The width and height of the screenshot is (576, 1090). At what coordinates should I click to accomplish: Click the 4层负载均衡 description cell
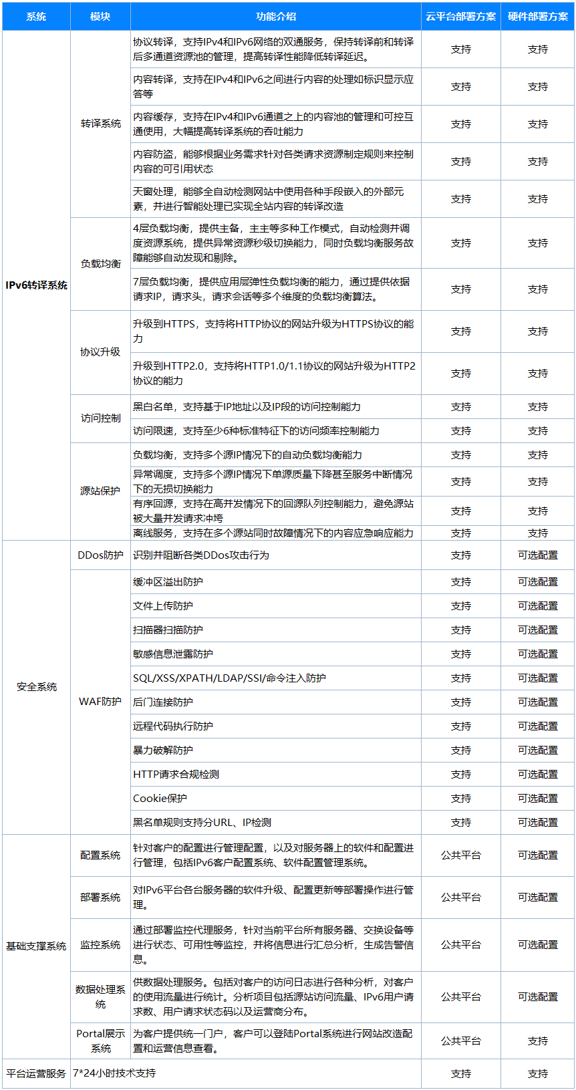(x=276, y=243)
